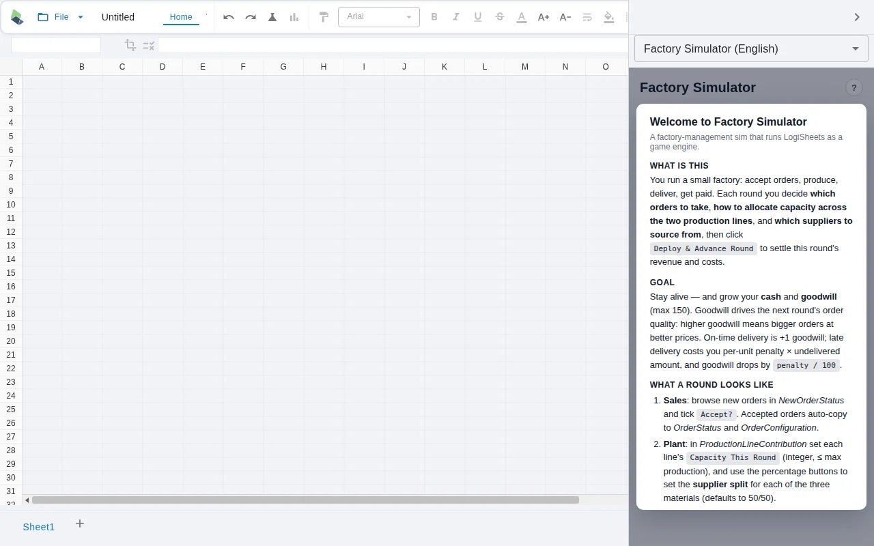Redo the last action
This screenshot has width=874, height=546.
click(x=251, y=17)
